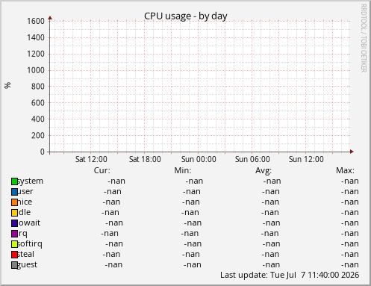Select the 'irq' legend label
The width and height of the screenshot is (371, 286).
click(22, 234)
